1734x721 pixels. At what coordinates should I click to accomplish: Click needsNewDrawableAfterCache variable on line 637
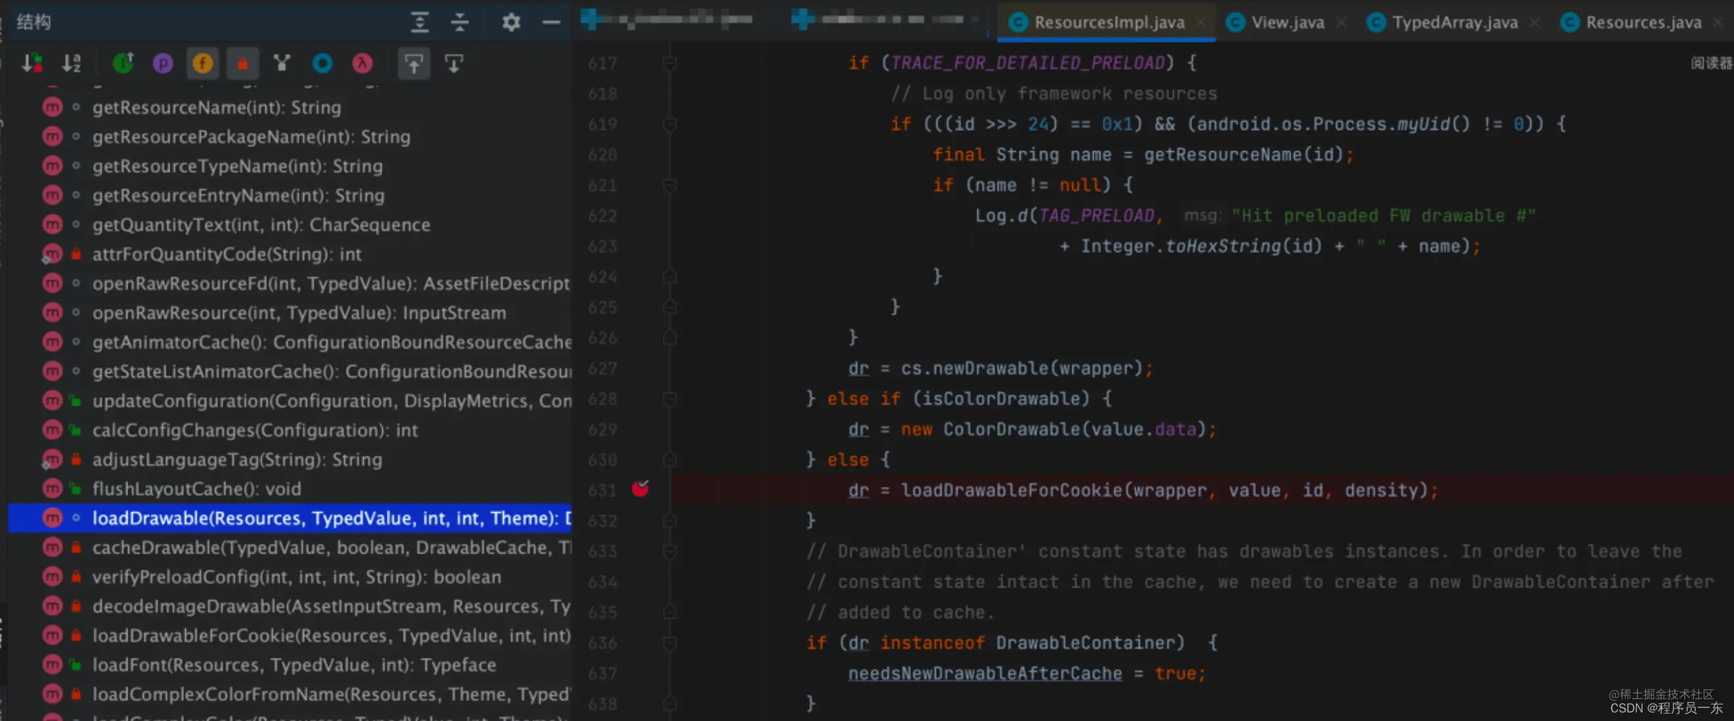(984, 673)
